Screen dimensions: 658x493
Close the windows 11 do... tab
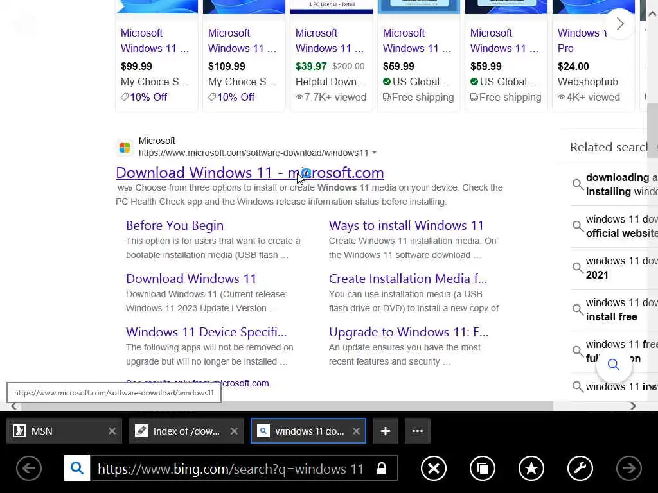pyautogui.click(x=356, y=431)
